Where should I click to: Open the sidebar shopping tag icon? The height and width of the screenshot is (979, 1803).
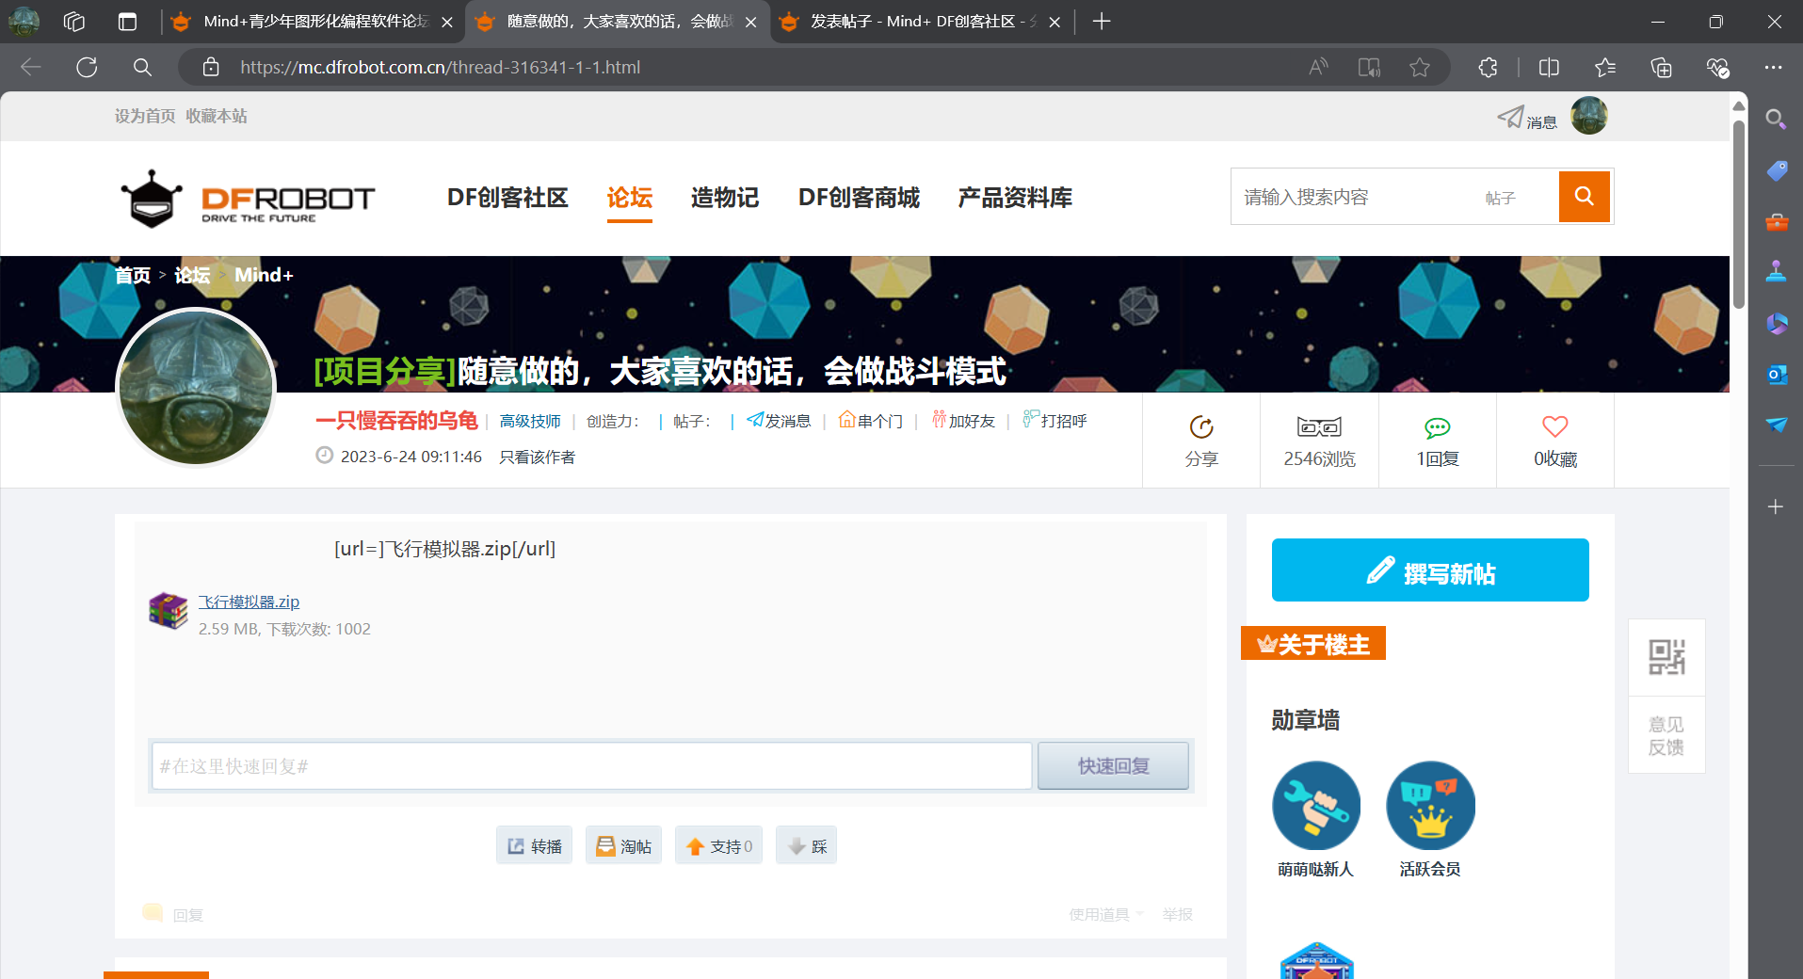coord(1777,170)
